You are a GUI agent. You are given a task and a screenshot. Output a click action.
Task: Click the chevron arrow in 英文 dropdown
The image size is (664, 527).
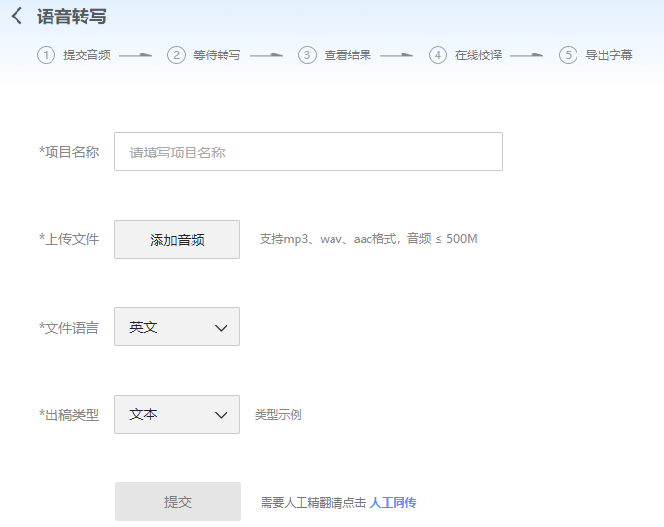[221, 328]
